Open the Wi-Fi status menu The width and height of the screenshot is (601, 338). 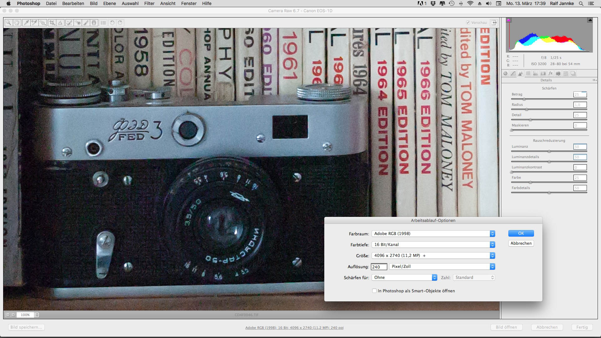tap(470, 3)
